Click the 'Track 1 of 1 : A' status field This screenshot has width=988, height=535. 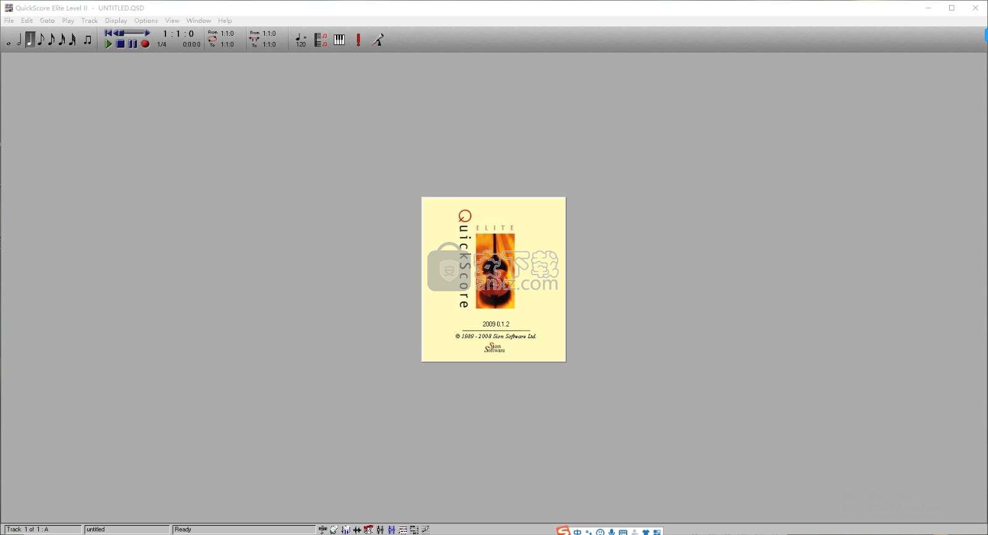(x=42, y=529)
